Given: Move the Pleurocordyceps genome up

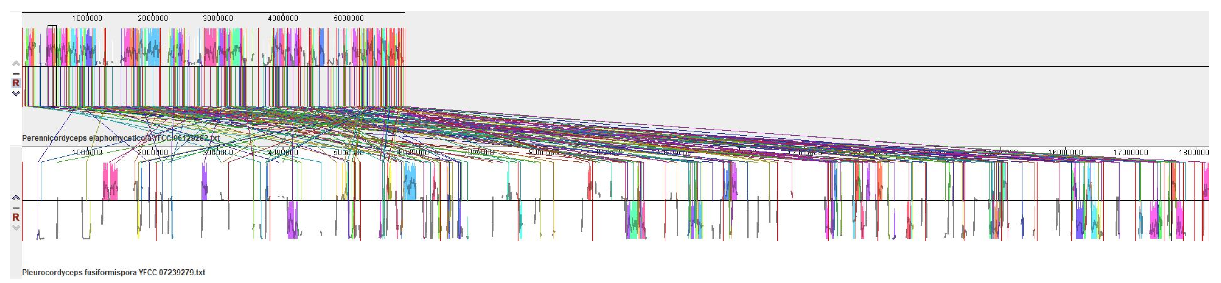Looking at the screenshot, I should [16, 198].
